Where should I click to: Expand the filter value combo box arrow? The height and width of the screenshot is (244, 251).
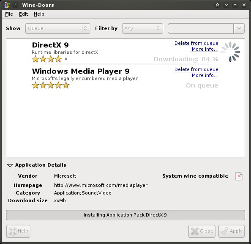click(x=239, y=28)
